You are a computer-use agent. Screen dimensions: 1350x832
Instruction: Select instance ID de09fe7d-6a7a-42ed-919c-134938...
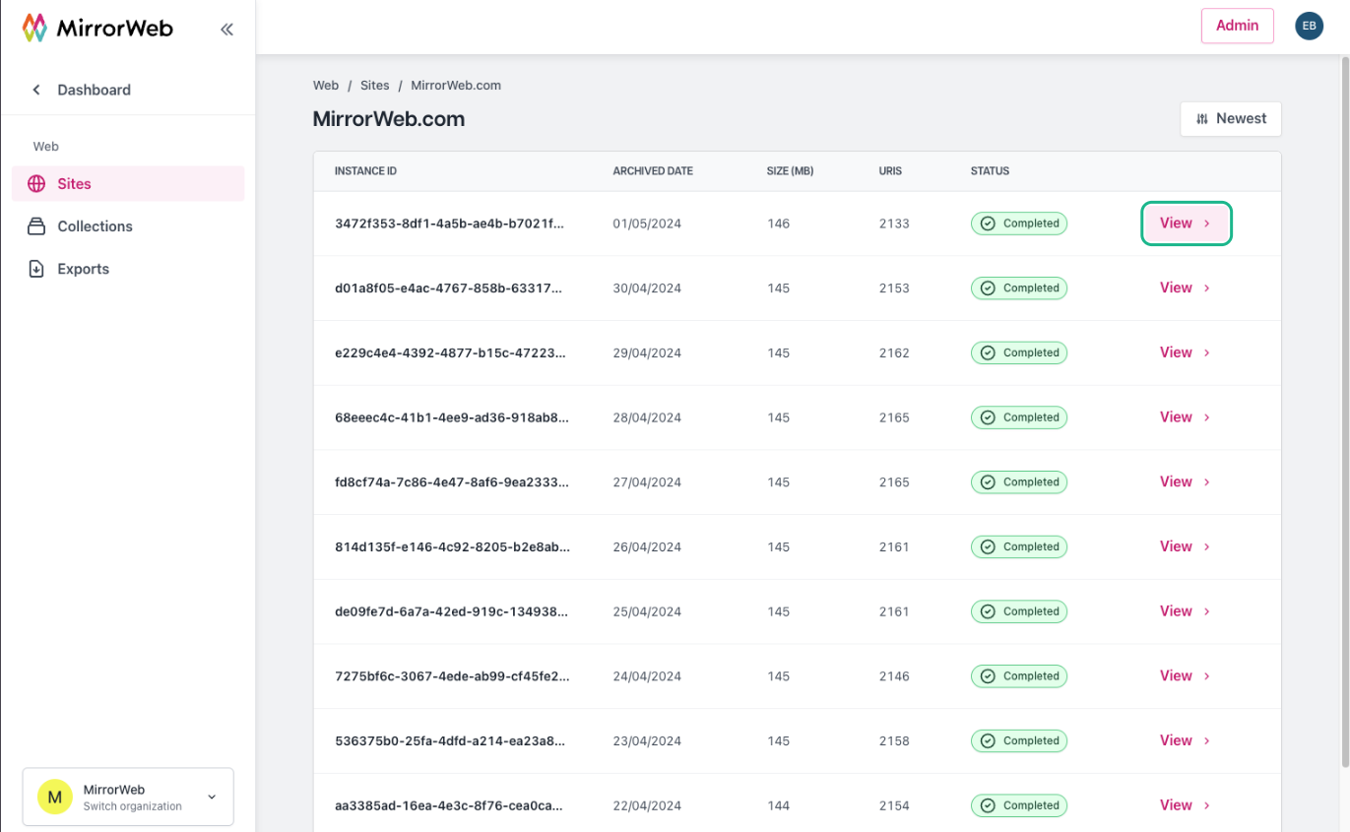point(452,611)
